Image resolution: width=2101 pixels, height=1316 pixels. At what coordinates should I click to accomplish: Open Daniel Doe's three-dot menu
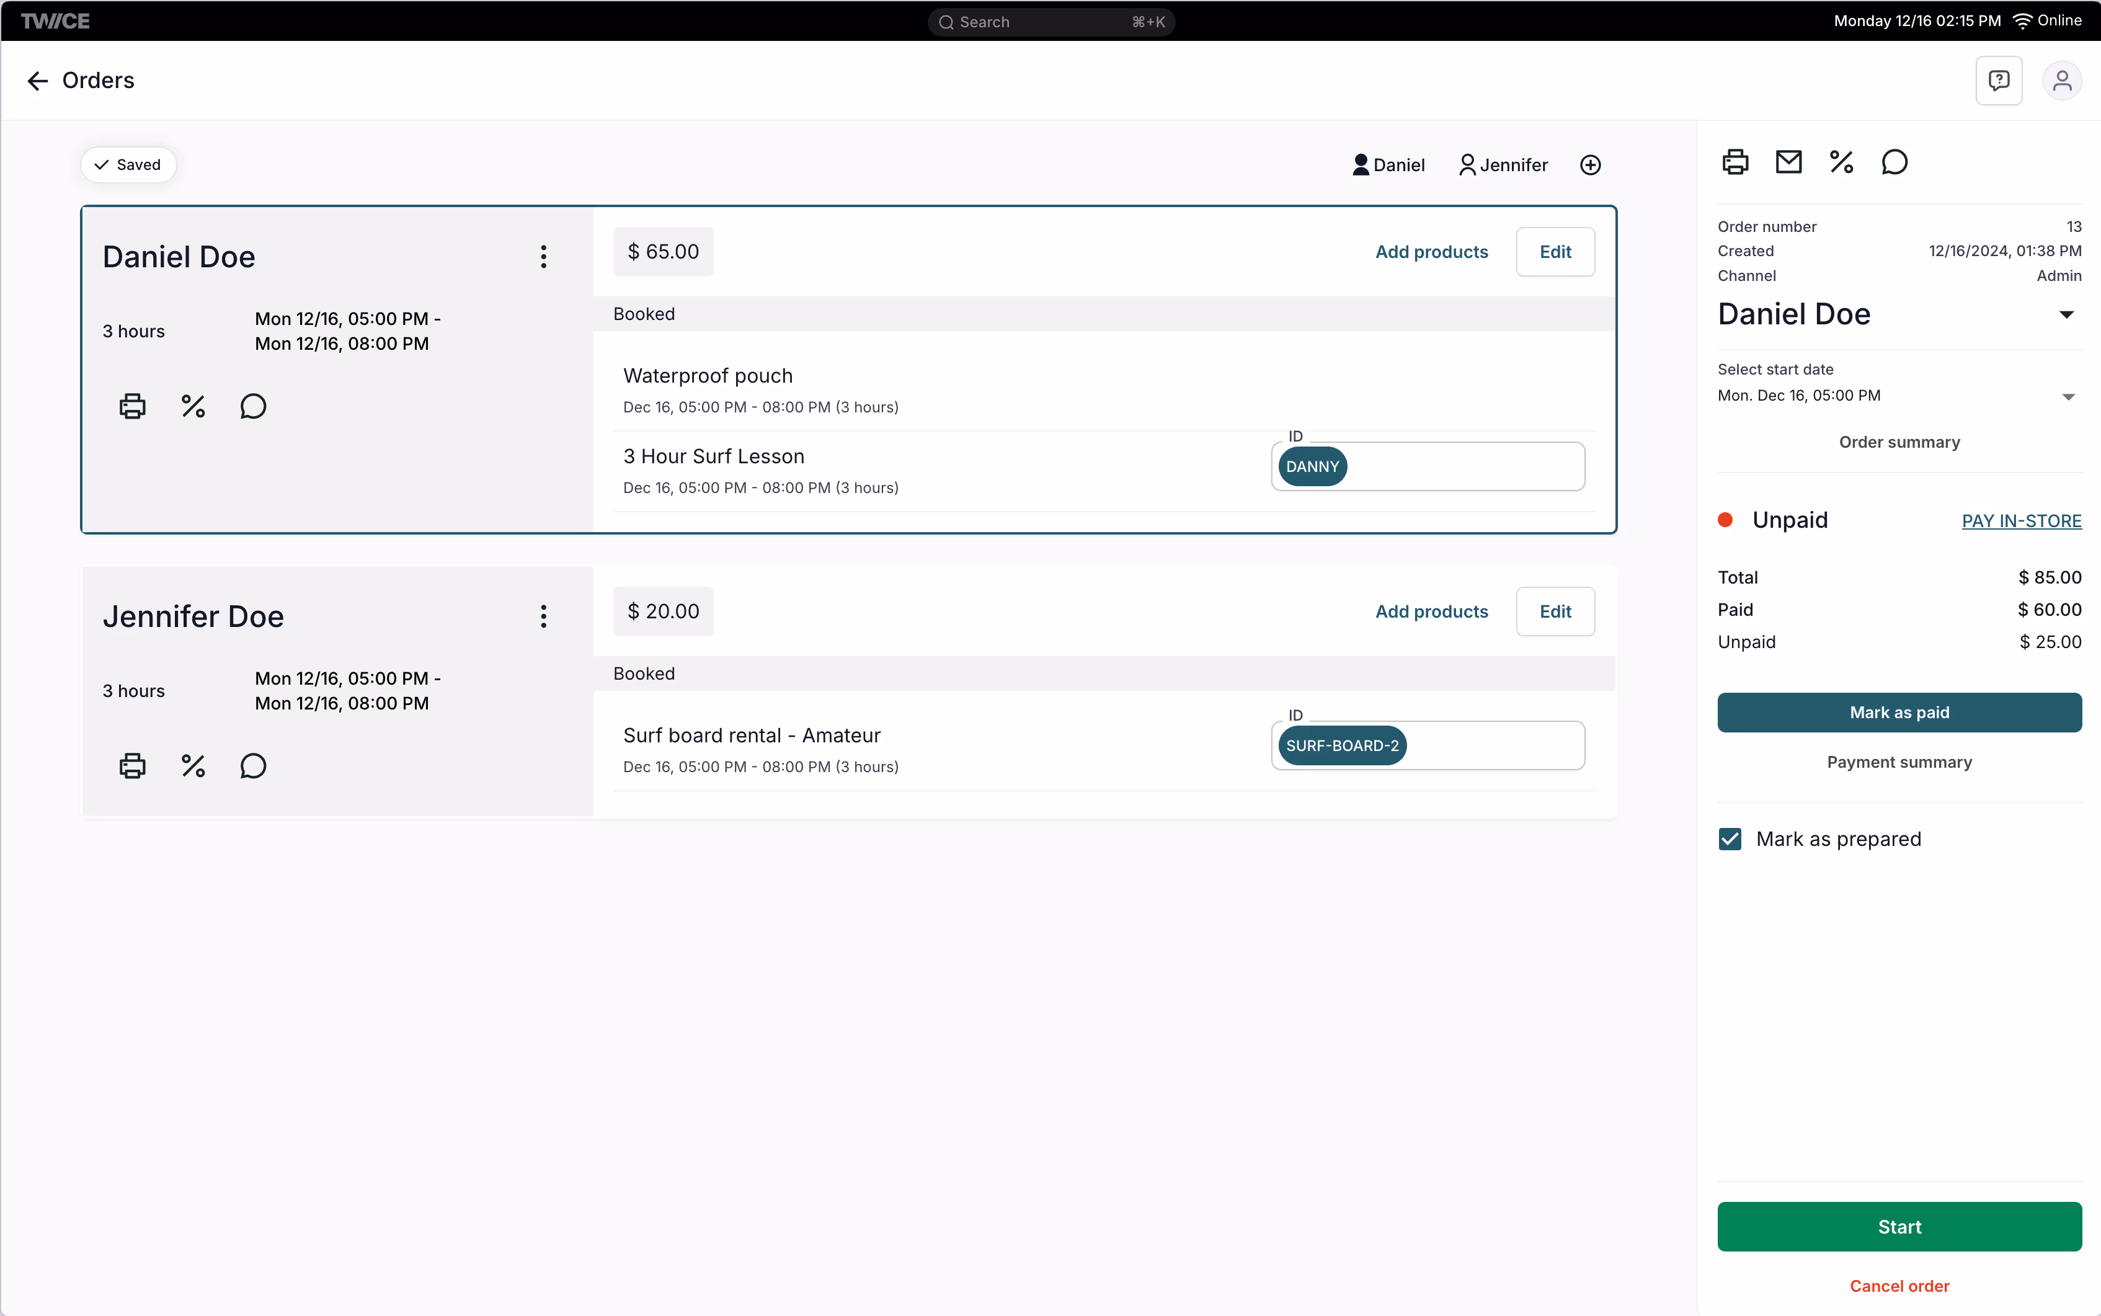(543, 257)
